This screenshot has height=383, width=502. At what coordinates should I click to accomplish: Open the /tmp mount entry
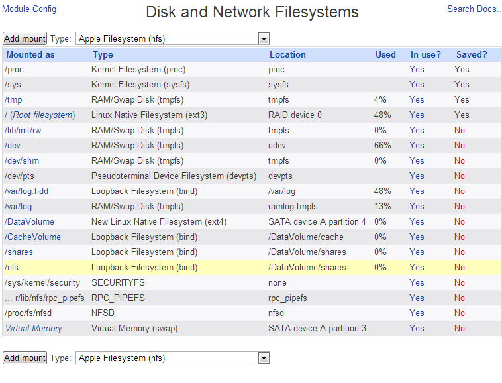click(x=13, y=100)
